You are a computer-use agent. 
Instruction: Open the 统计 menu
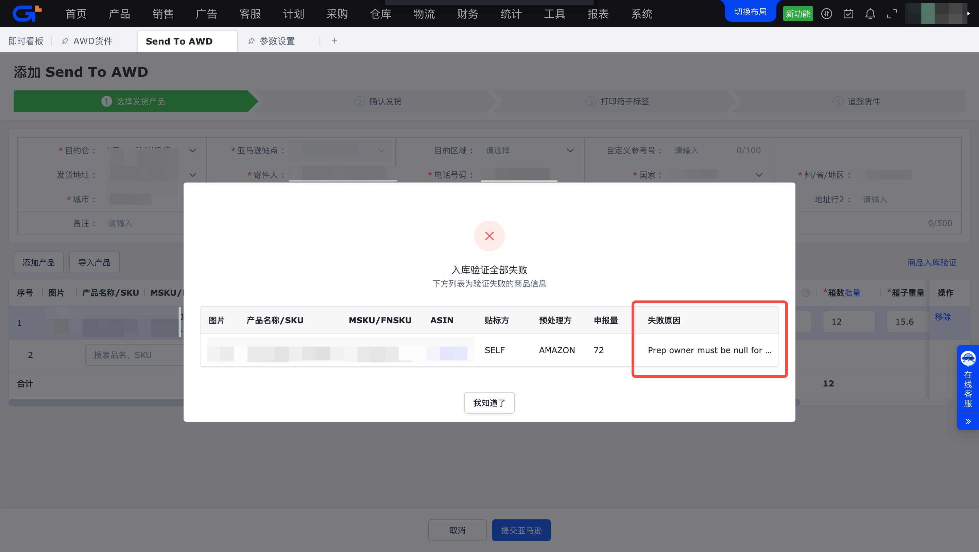point(511,14)
